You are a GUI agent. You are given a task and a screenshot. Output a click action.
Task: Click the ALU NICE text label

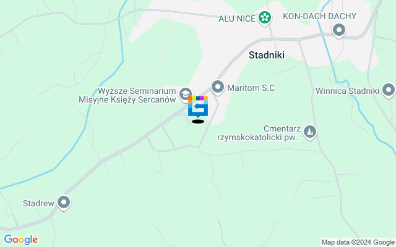[x=237, y=19]
